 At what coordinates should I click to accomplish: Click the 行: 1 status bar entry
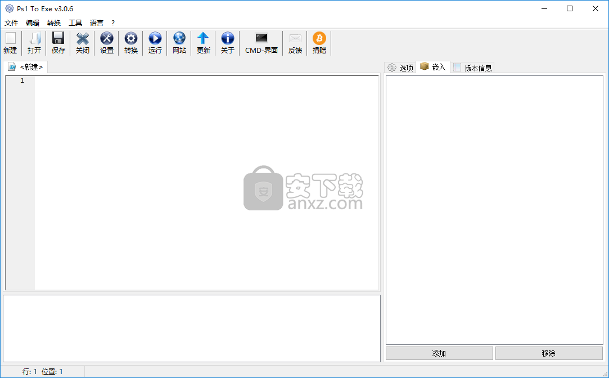tap(29, 372)
